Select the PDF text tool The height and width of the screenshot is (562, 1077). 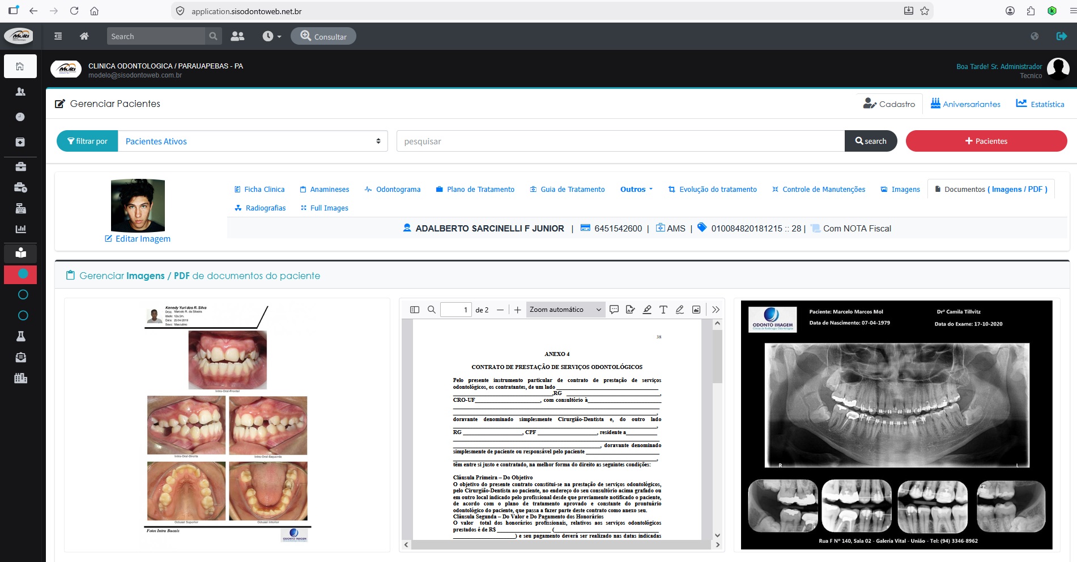click(663, 310)
